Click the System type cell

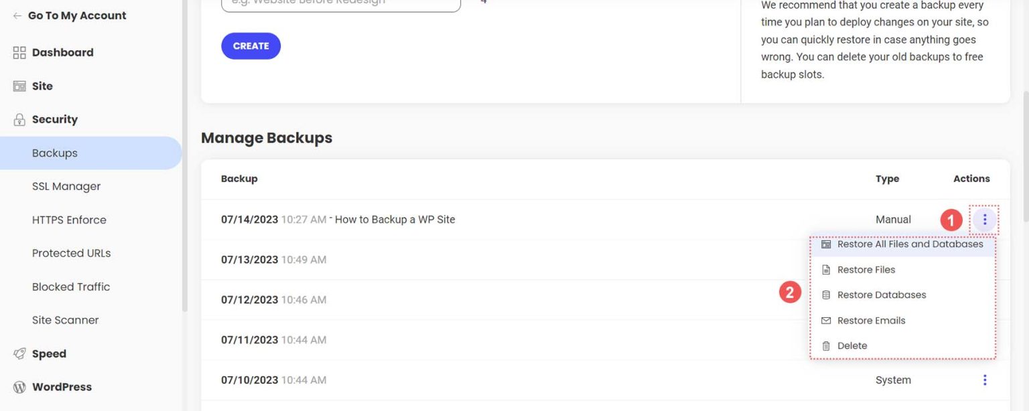point(893,380)
